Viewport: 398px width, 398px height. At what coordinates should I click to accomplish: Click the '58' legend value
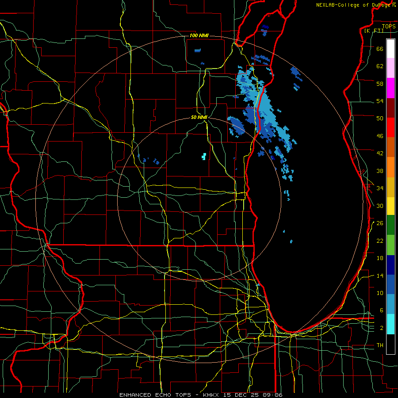click(x=380, y=84)
